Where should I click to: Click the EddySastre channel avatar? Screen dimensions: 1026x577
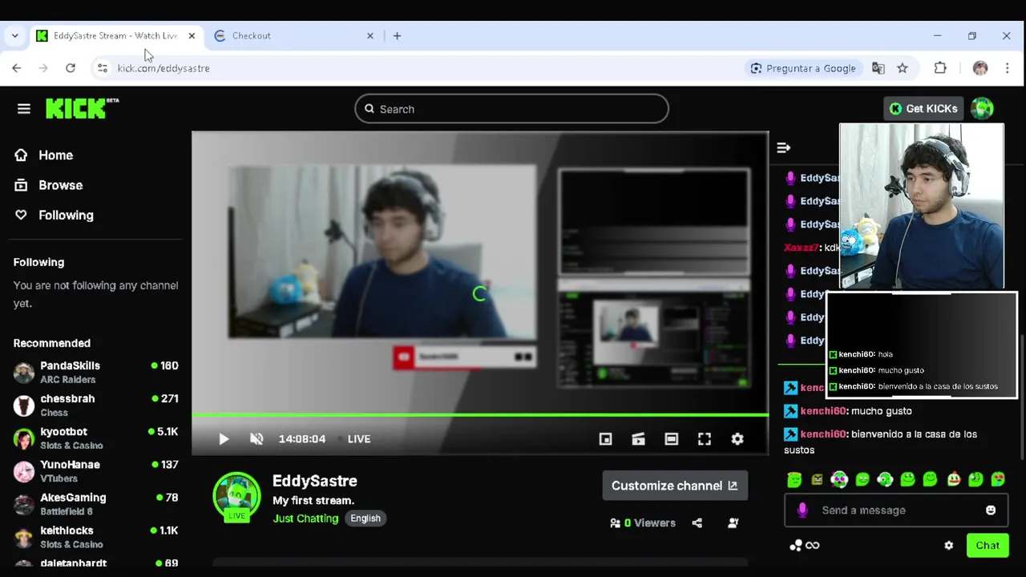pos(236,496)
